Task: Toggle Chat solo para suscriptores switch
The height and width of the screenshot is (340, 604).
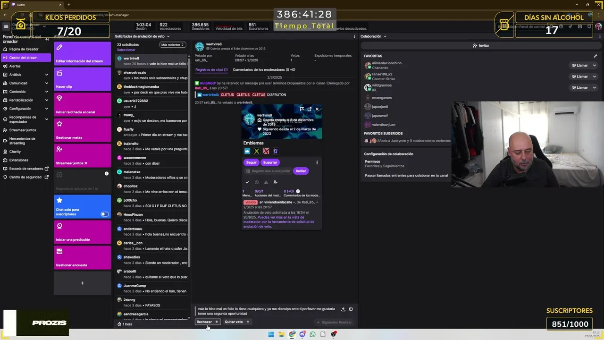Action: click(x=105, y=214)
